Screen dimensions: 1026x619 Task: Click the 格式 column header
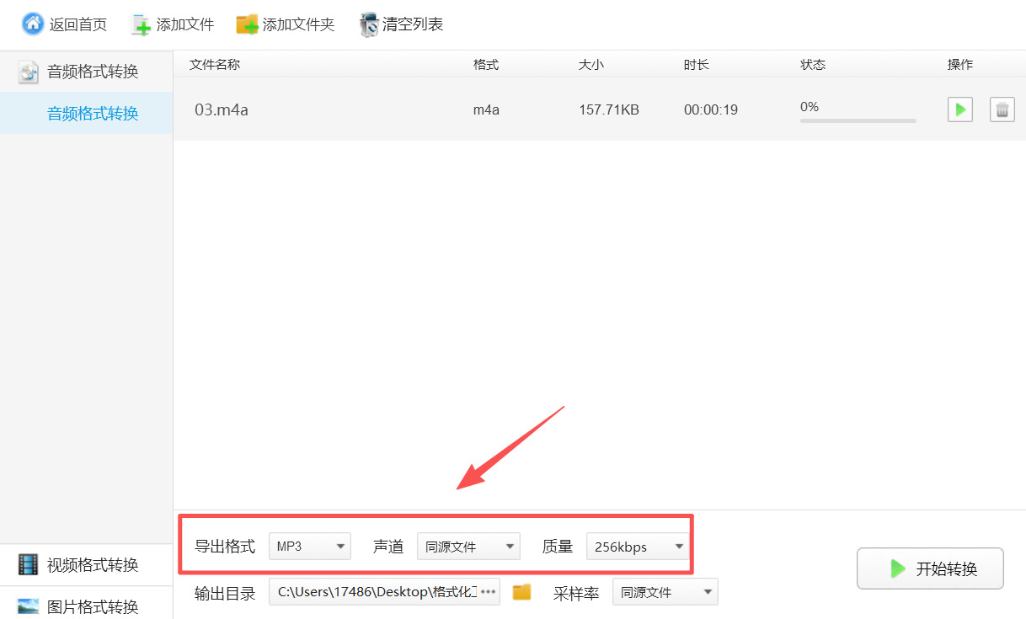(x=486, y=65)
